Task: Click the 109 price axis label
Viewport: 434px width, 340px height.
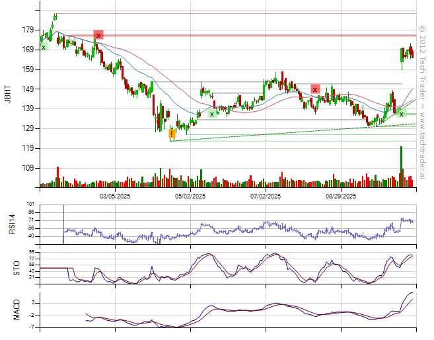Action: click(28, 169)
